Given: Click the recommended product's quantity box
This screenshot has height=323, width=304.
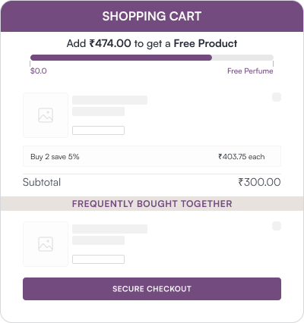Looking at the screenshot, I should (x=98, y=259).
